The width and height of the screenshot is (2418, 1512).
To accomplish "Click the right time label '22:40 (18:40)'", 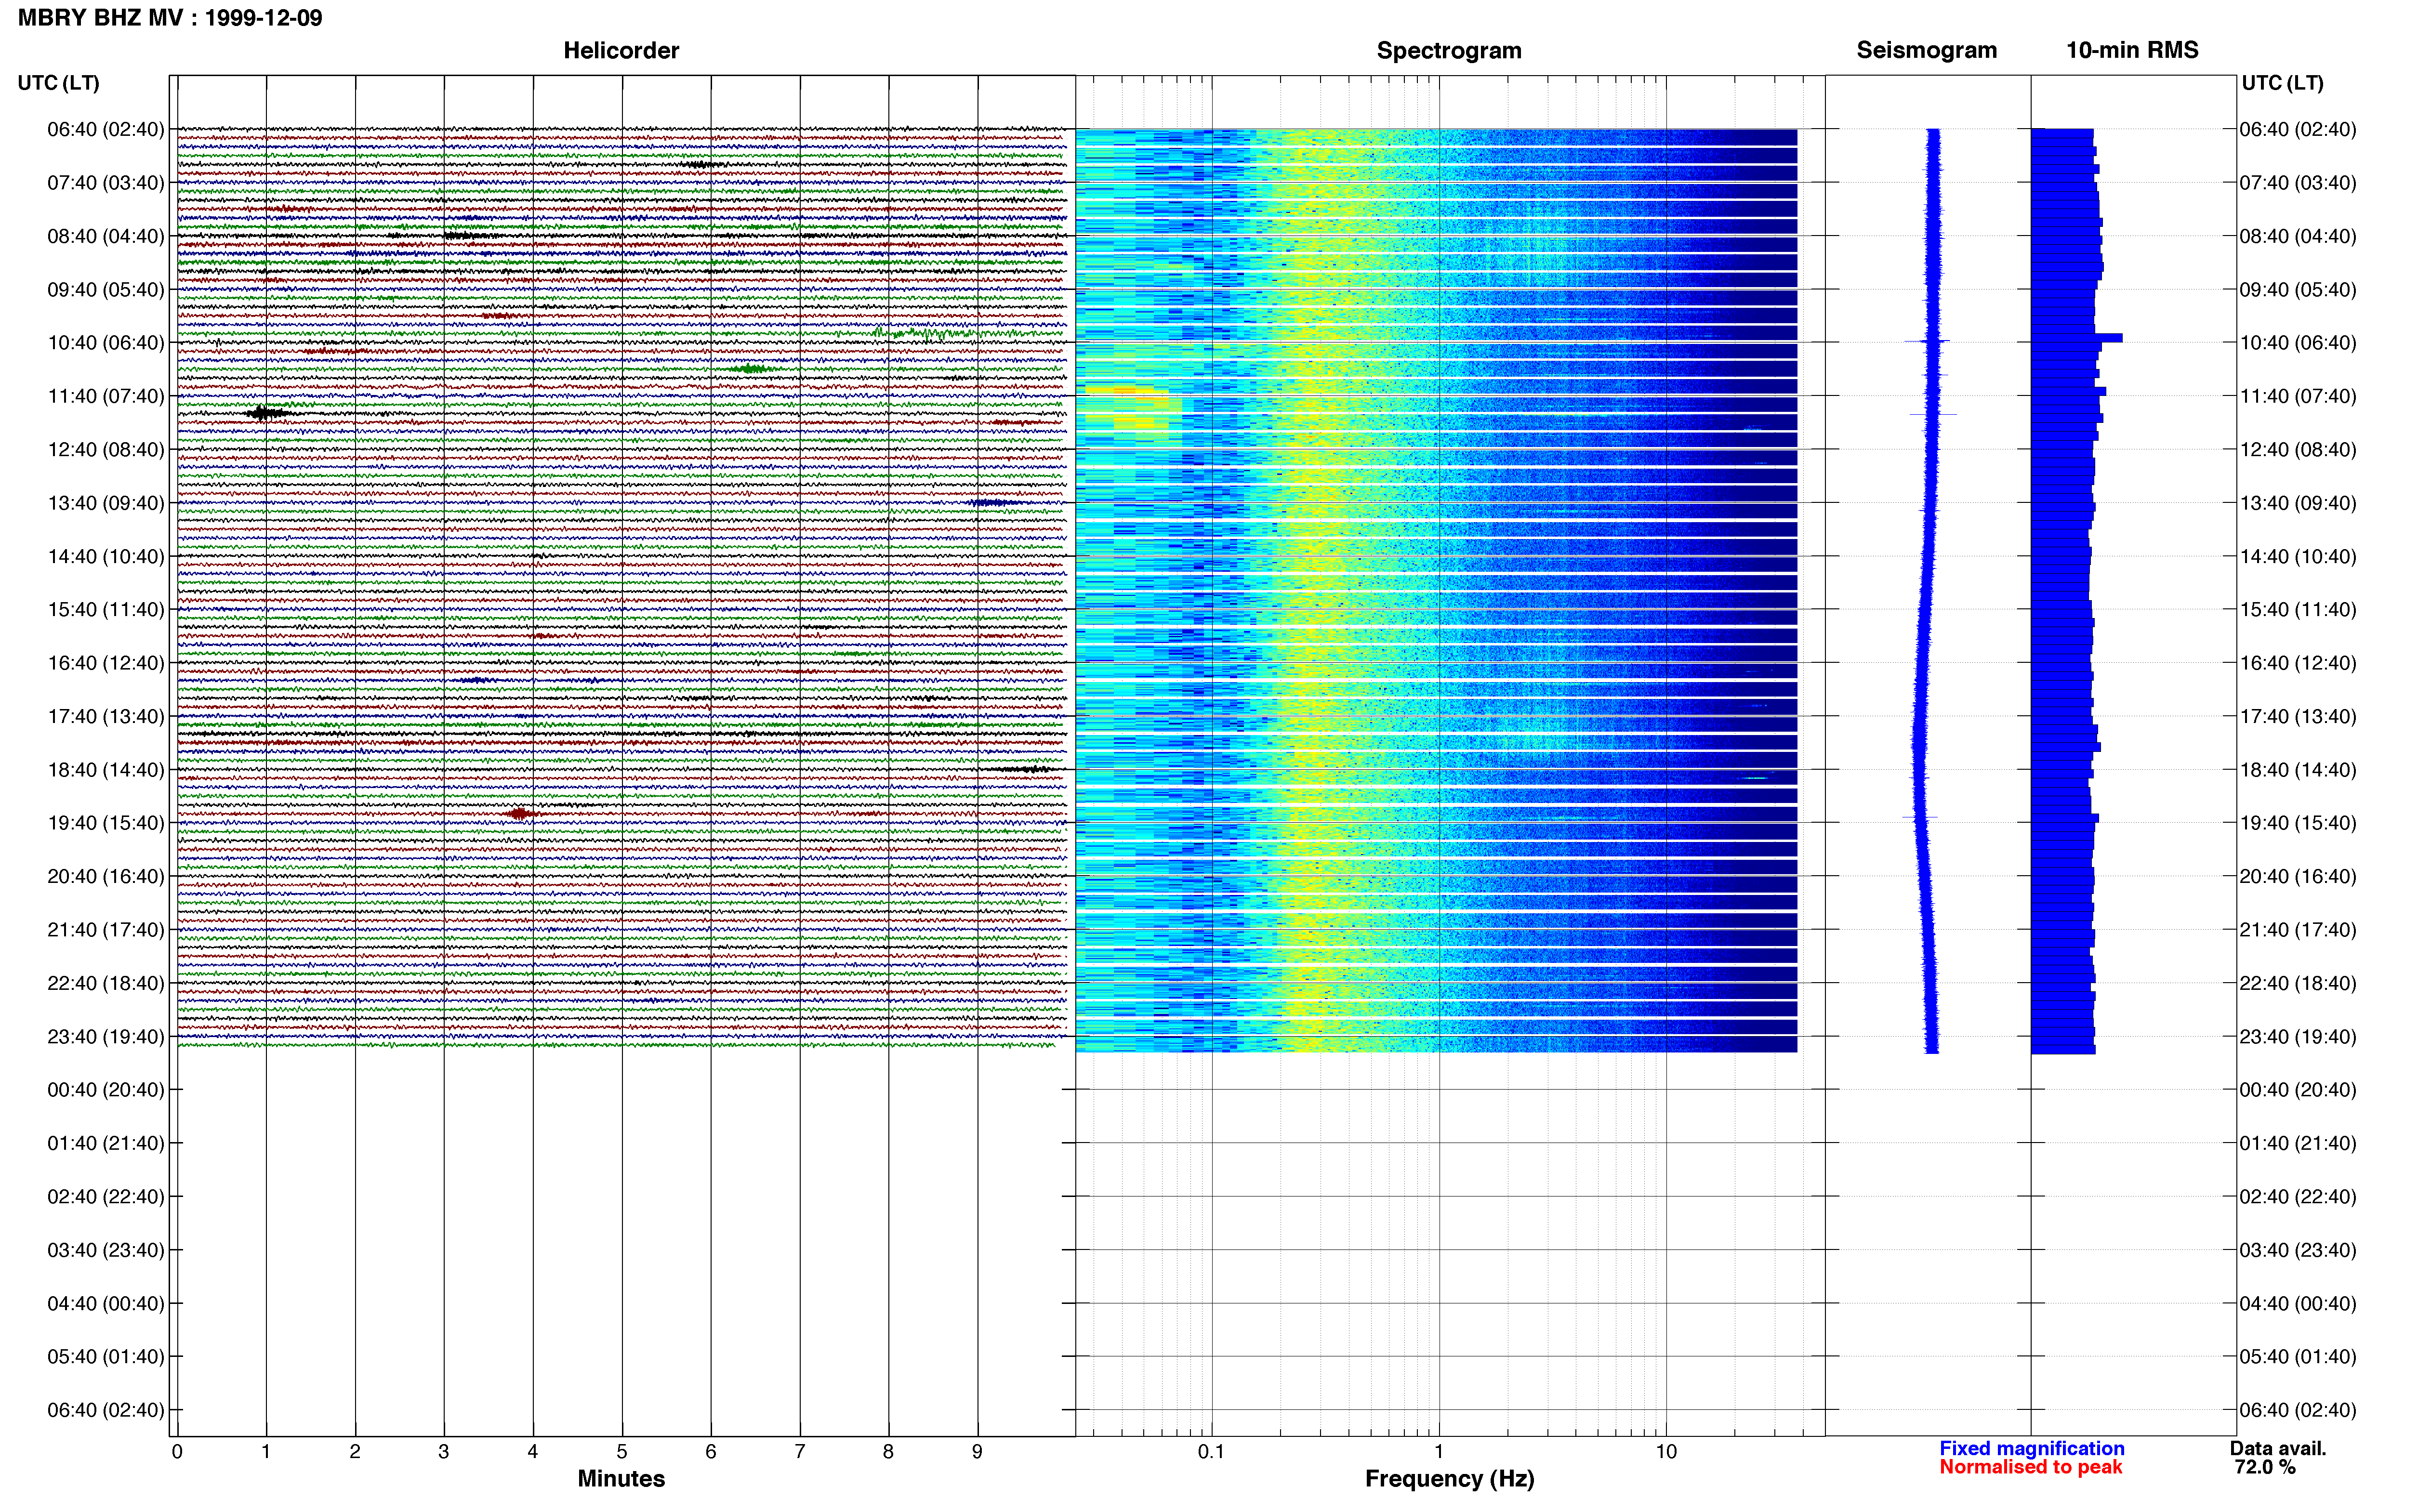I will 2298,983.
